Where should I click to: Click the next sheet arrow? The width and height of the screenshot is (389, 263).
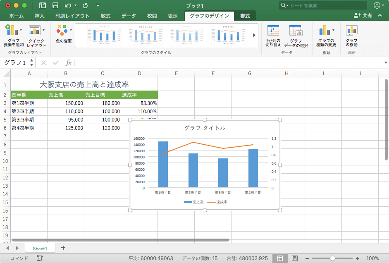(17, 248)
